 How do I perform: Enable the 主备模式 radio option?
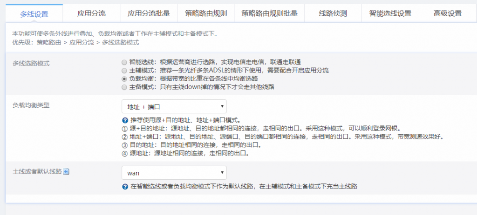click(x=124, y=87)
